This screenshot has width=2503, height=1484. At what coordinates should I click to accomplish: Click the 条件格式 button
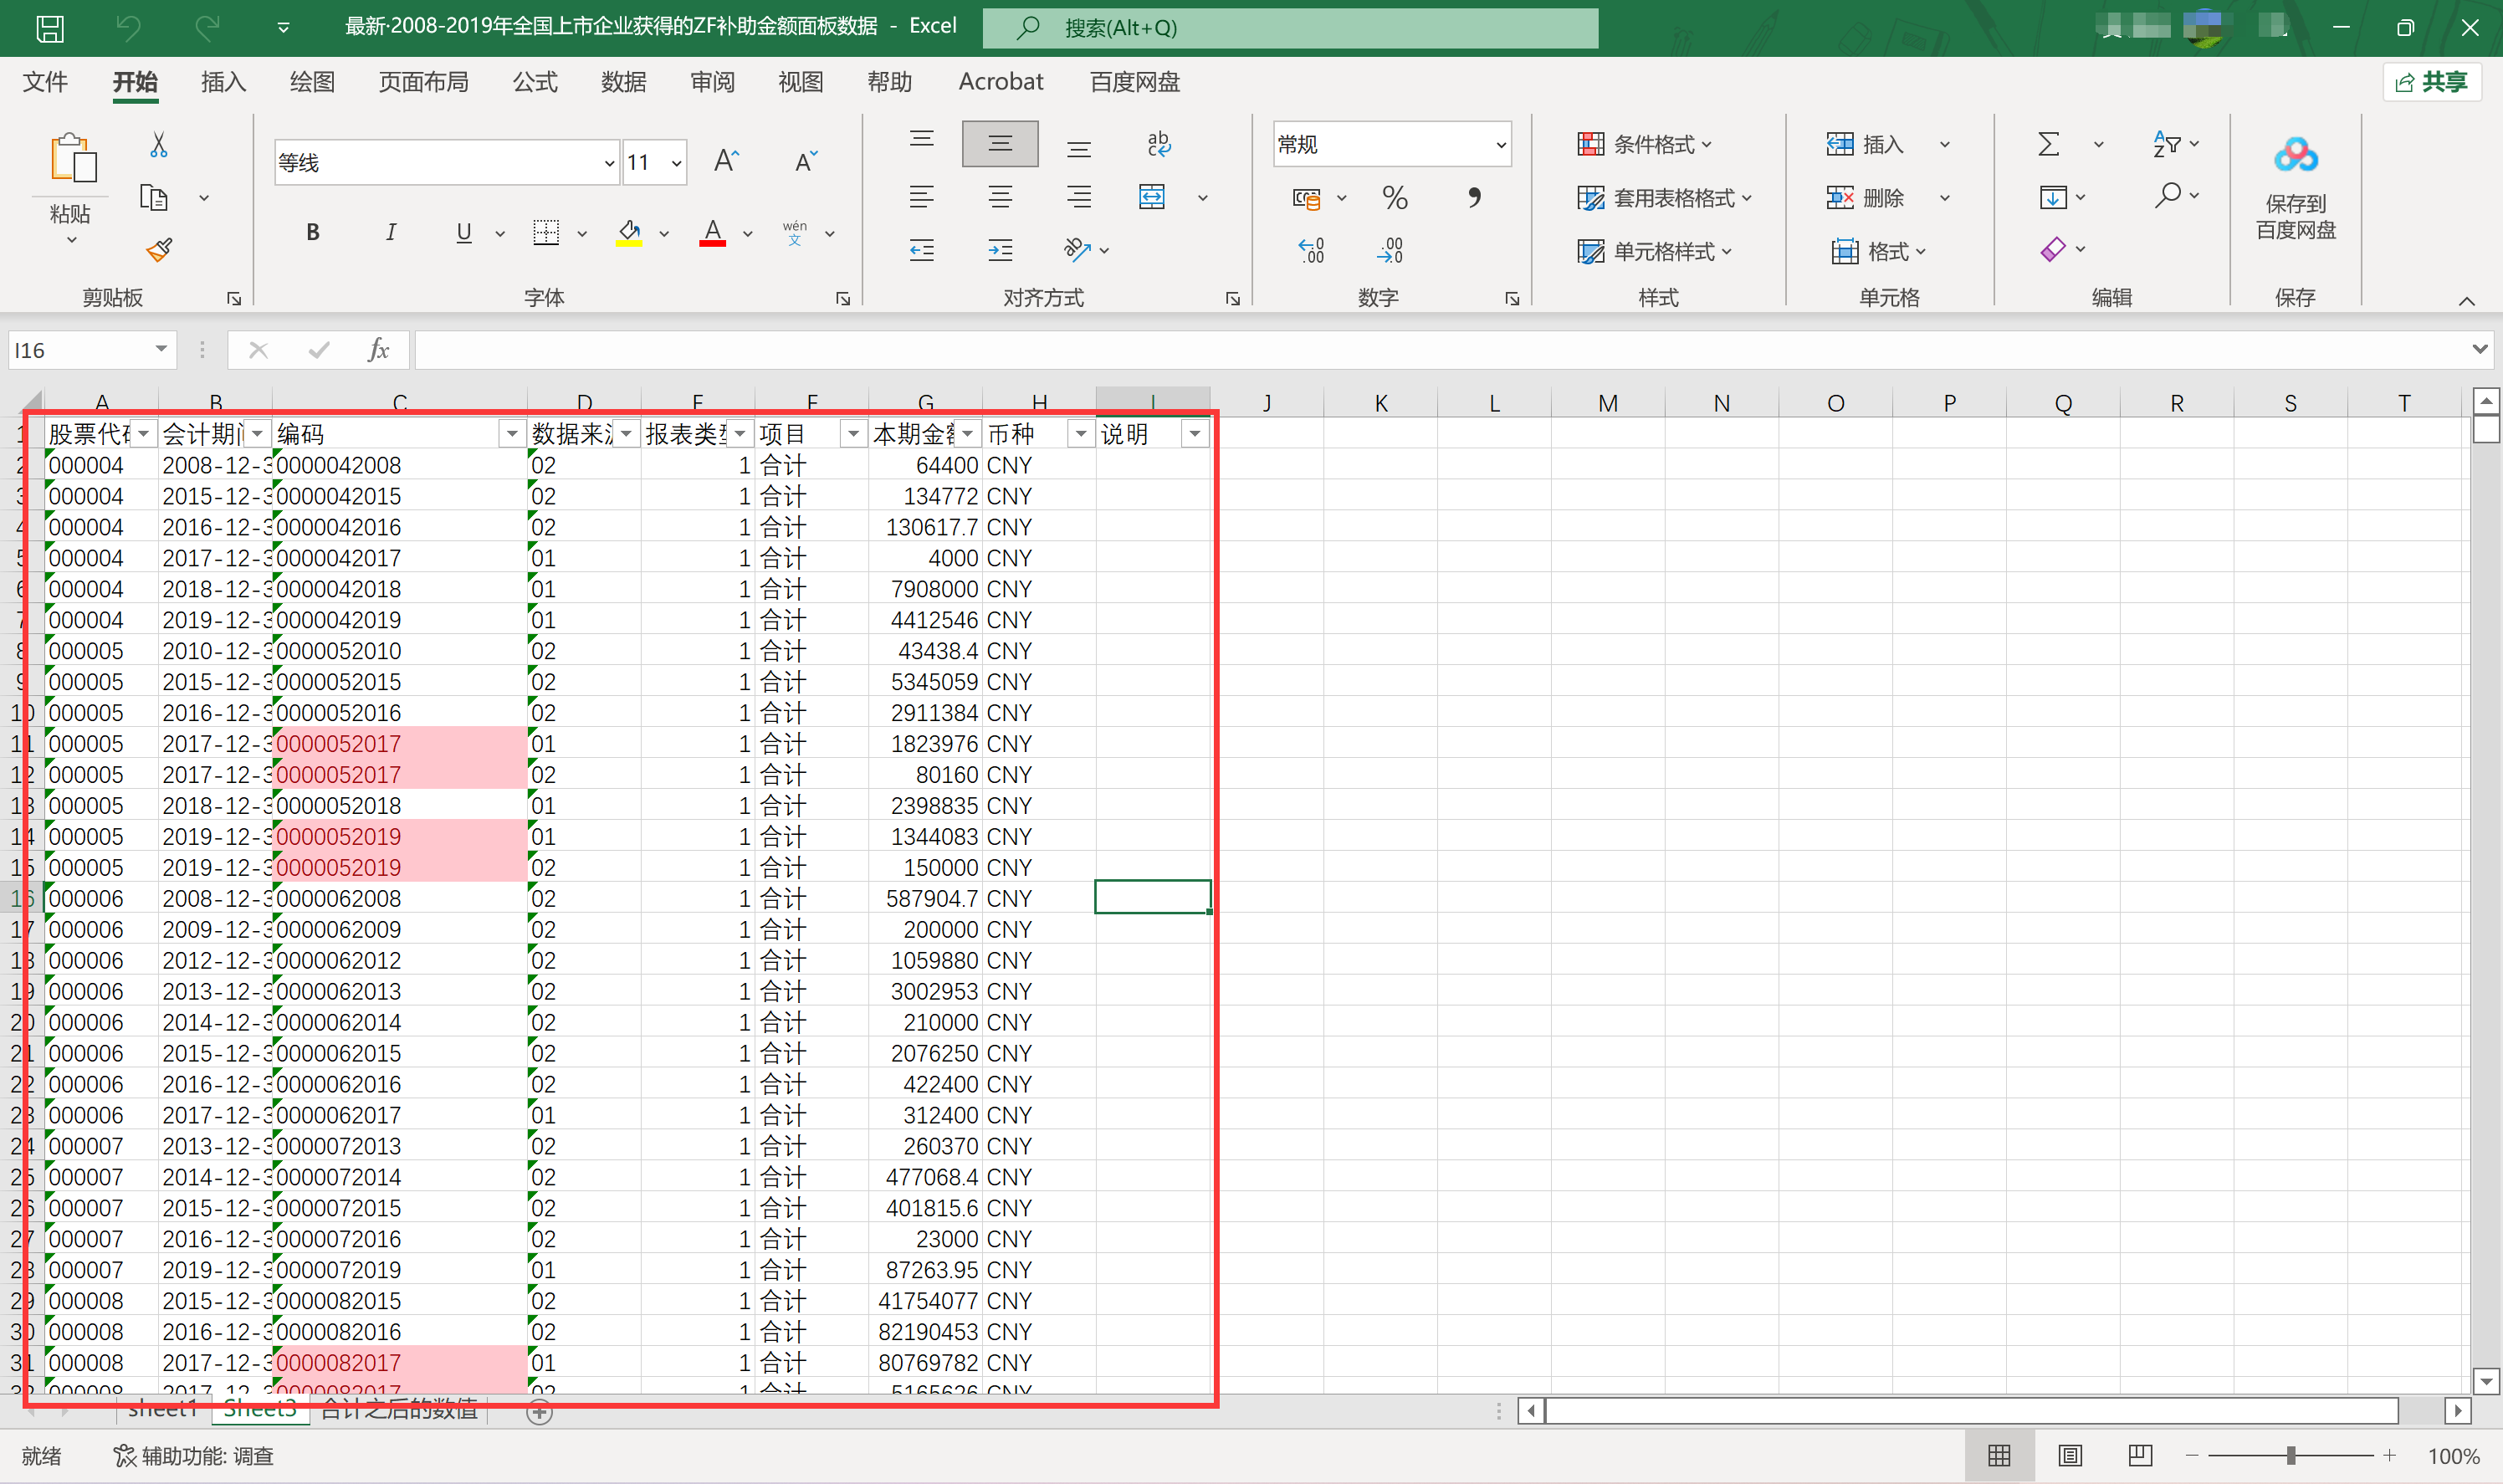(x=1645, y=145)
